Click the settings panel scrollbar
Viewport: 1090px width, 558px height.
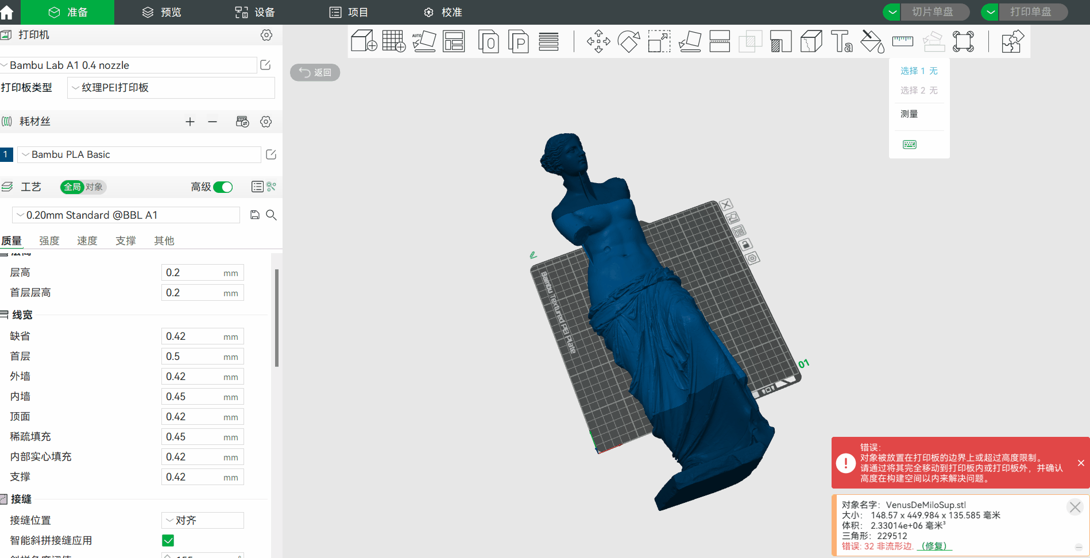(x=277, y=317)
